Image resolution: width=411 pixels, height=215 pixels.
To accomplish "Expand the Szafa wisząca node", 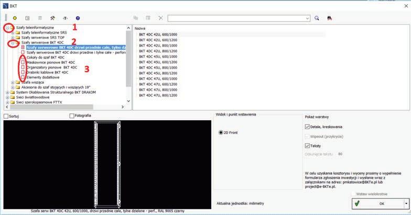I will coord(13,83).
